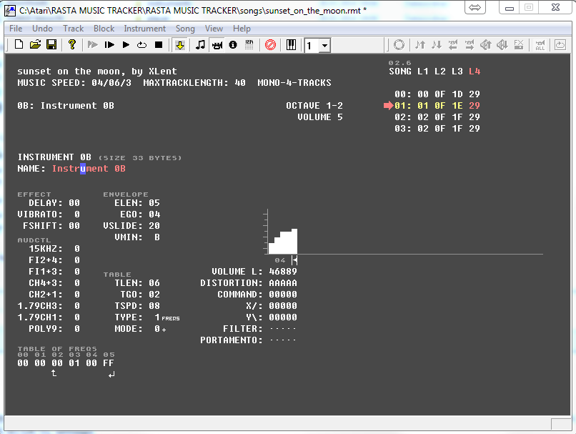
Task: Select the TLEN value 06
Action: (154, 283)
